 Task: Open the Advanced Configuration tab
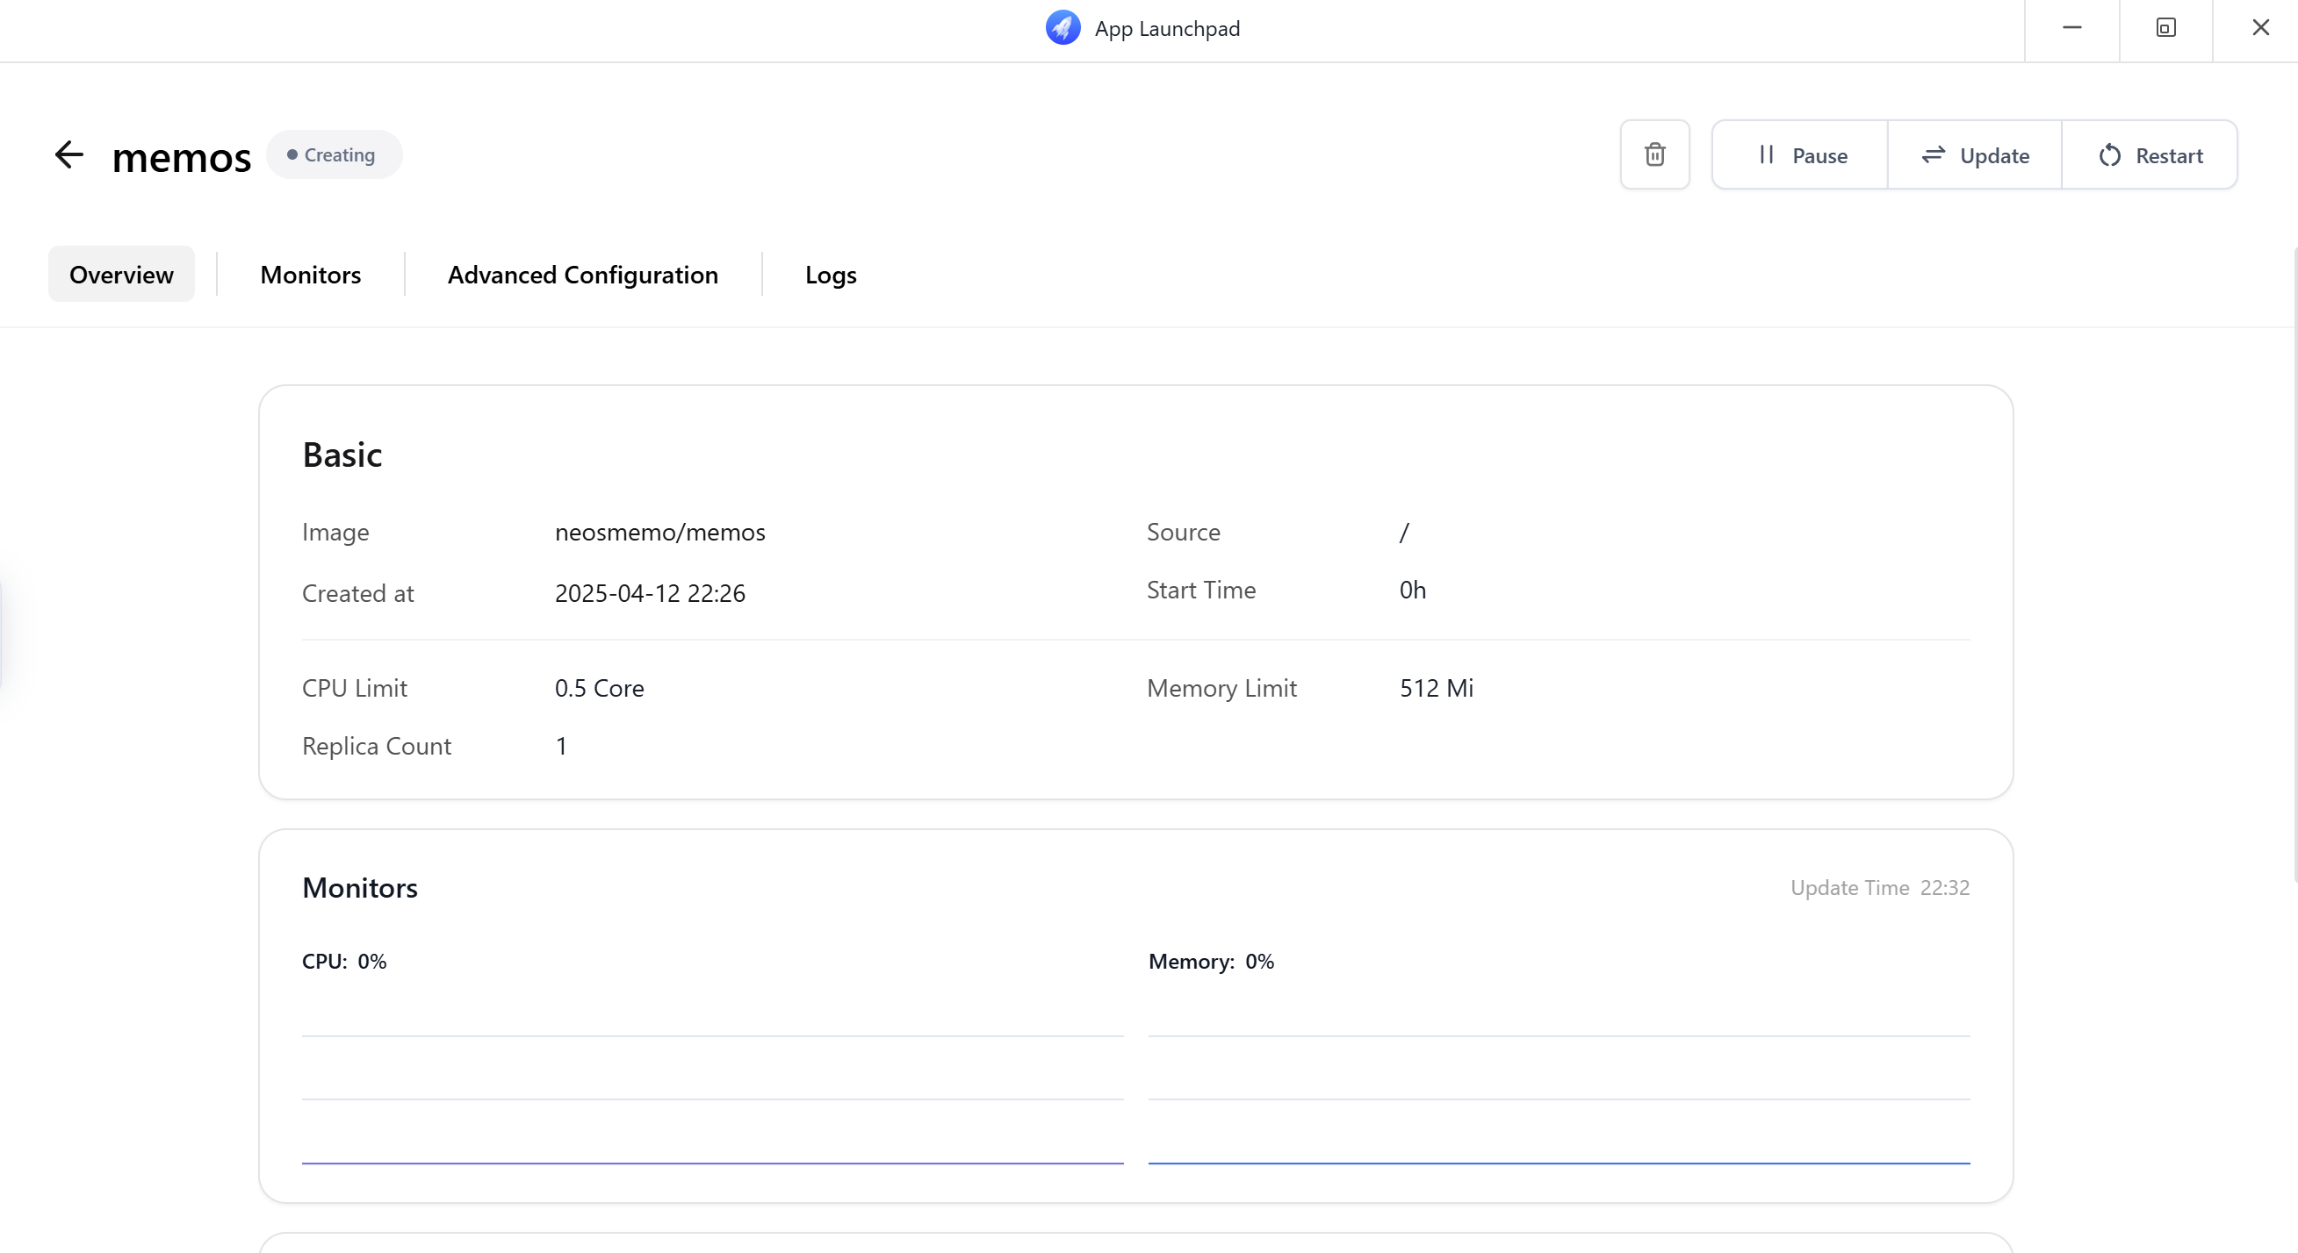582,275
